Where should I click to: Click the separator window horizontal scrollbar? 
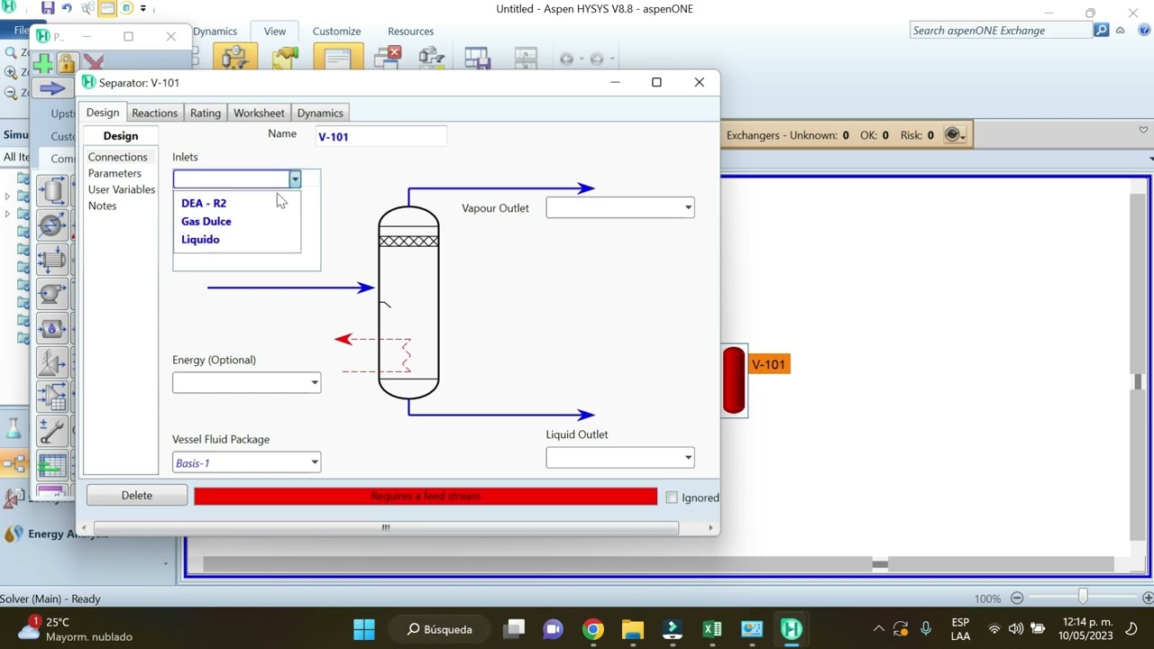386,528
